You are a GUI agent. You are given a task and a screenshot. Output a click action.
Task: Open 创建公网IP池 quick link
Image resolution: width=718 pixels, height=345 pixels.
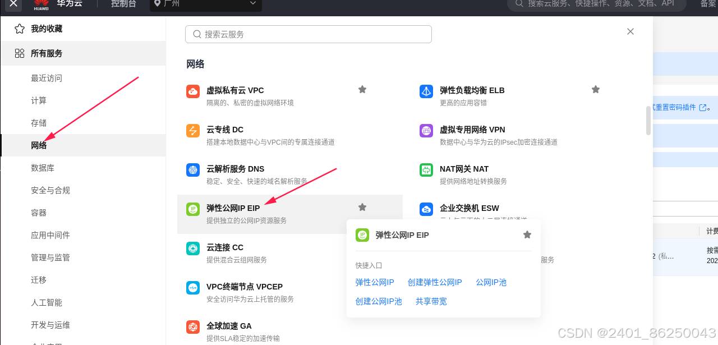pos(379,301)
